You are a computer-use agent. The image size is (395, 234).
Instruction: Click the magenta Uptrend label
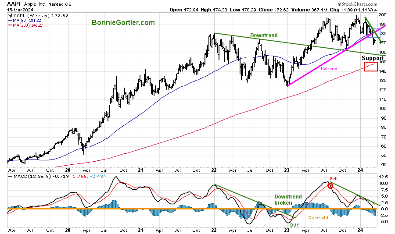[x=329, y=69]
